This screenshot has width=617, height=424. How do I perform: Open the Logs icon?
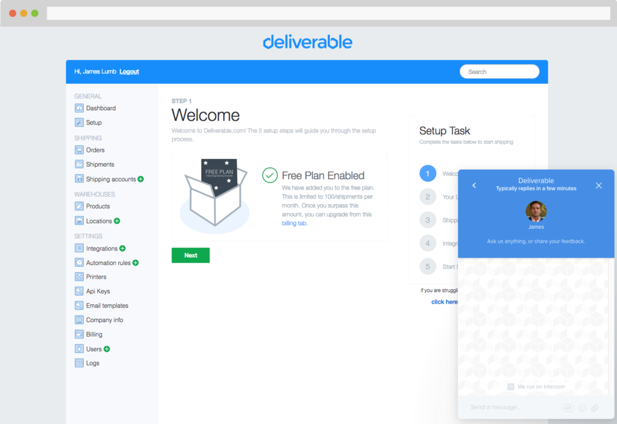coord(79,363)
